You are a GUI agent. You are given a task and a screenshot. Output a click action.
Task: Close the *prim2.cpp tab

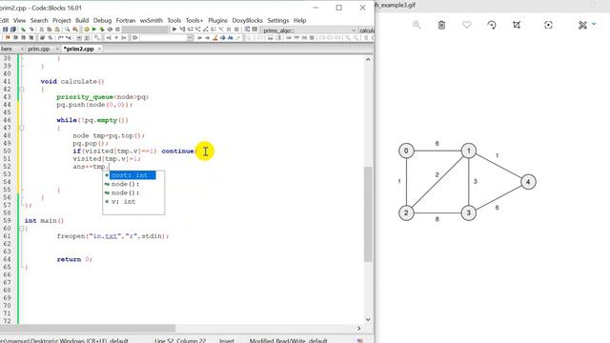click(99, 49)
